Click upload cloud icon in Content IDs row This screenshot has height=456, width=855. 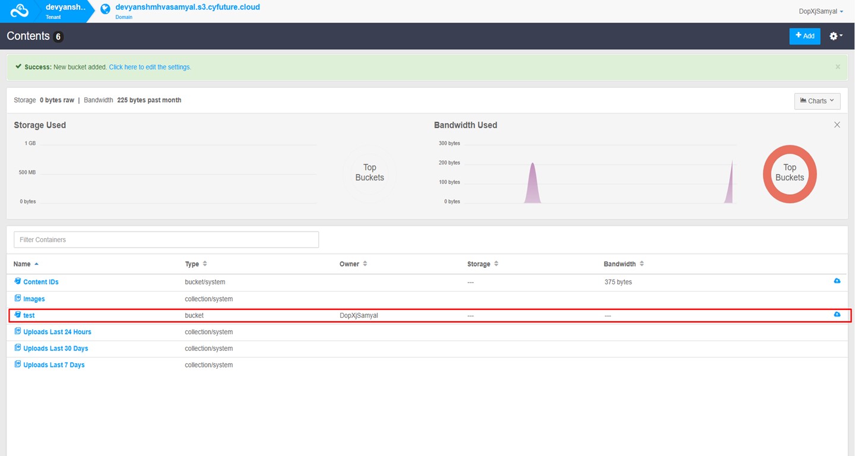click(x=837, y=281)
